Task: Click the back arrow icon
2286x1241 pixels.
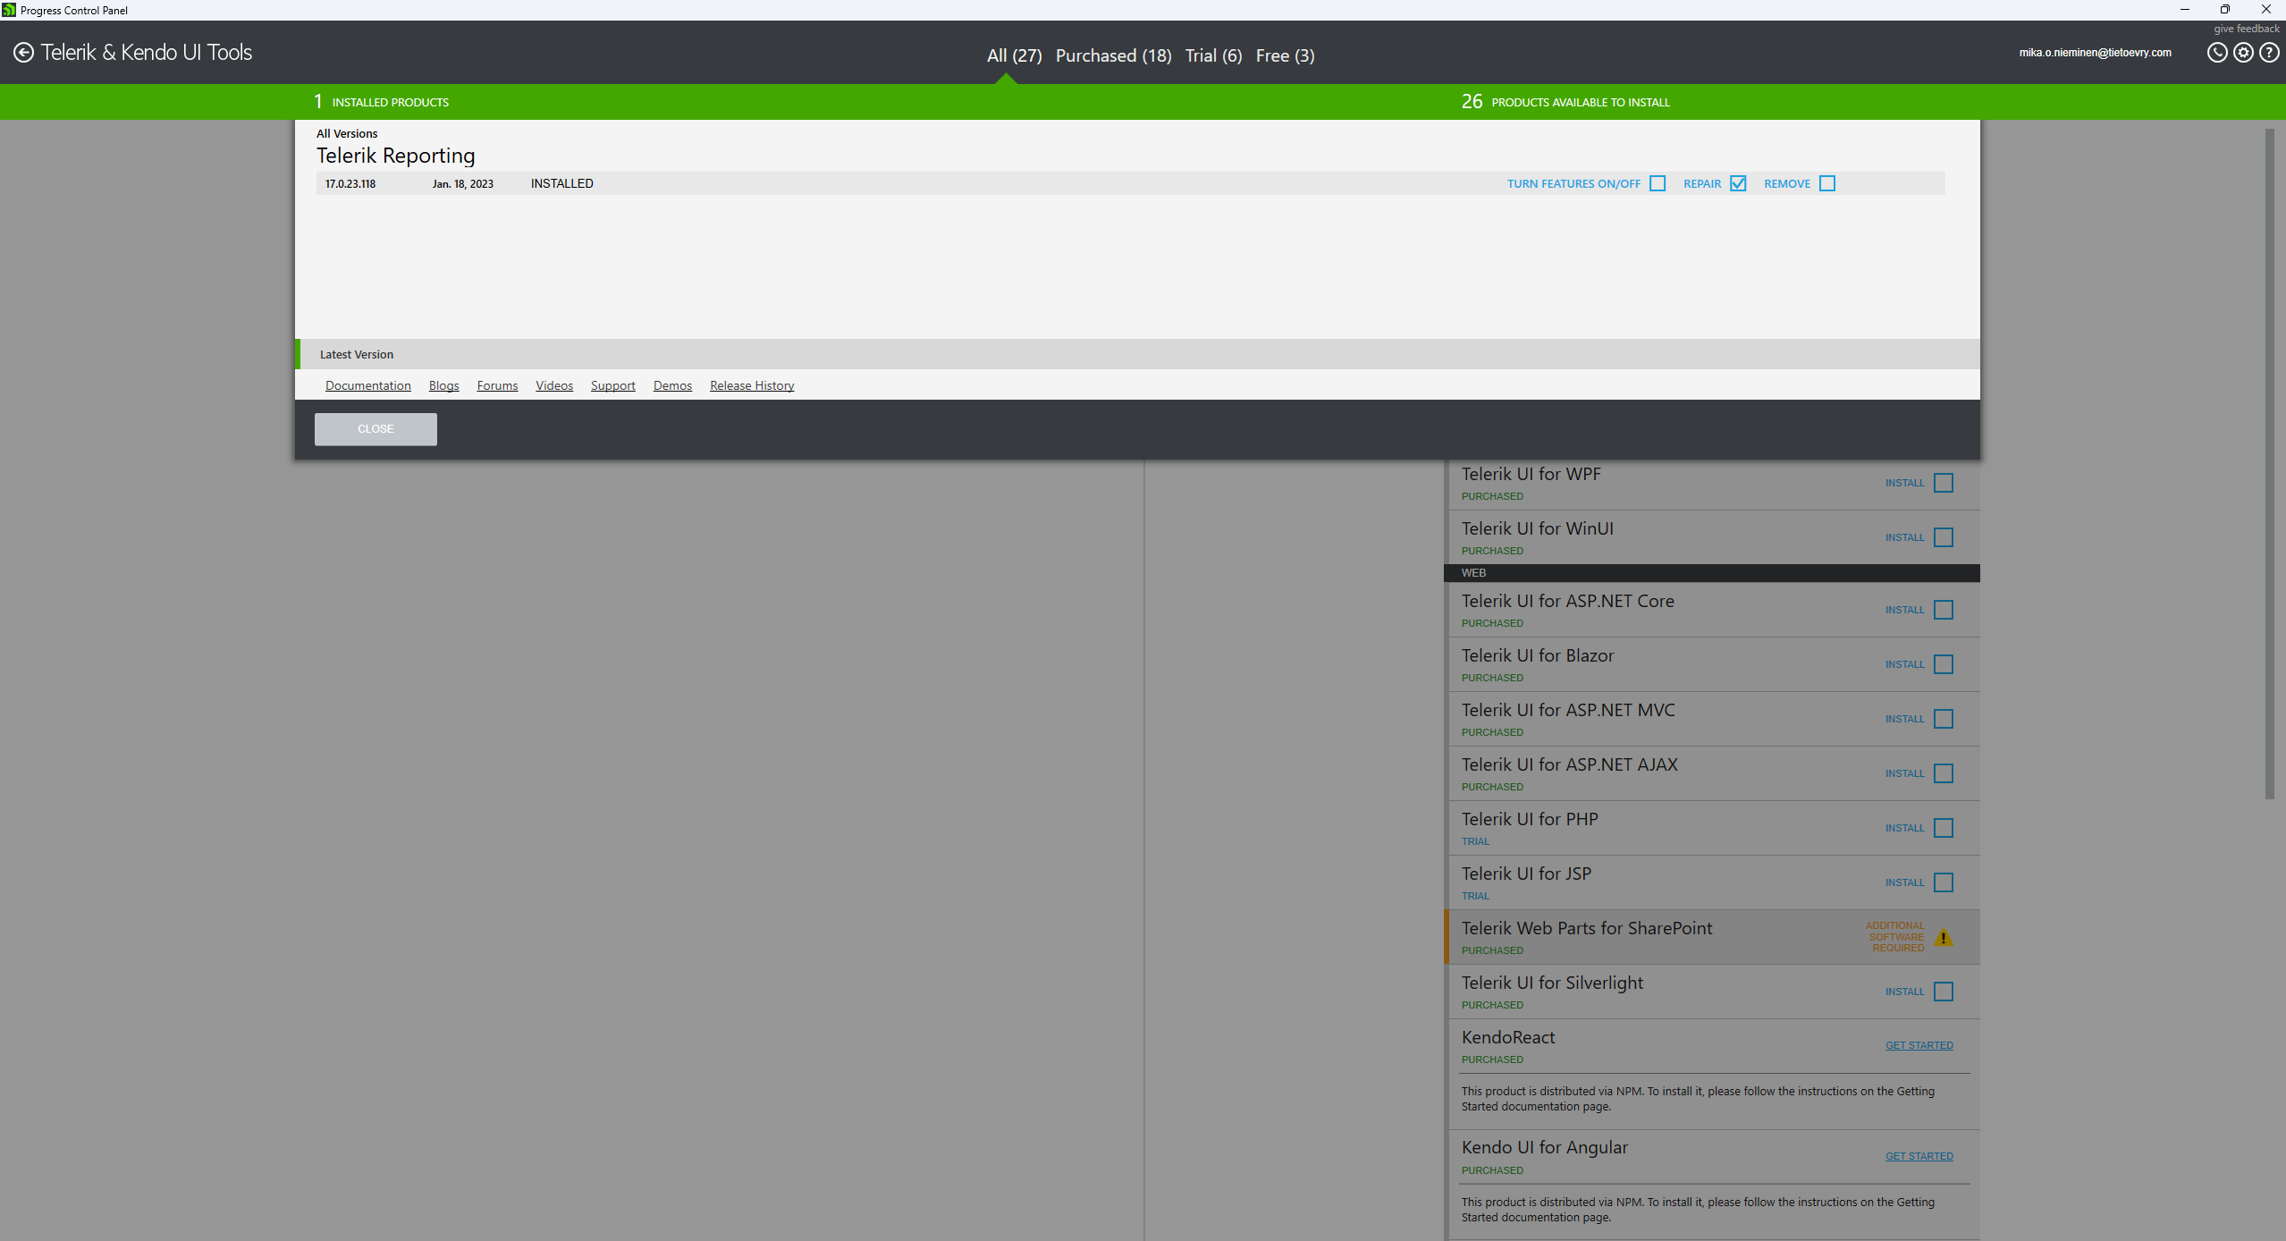Action: pos(23,53)
